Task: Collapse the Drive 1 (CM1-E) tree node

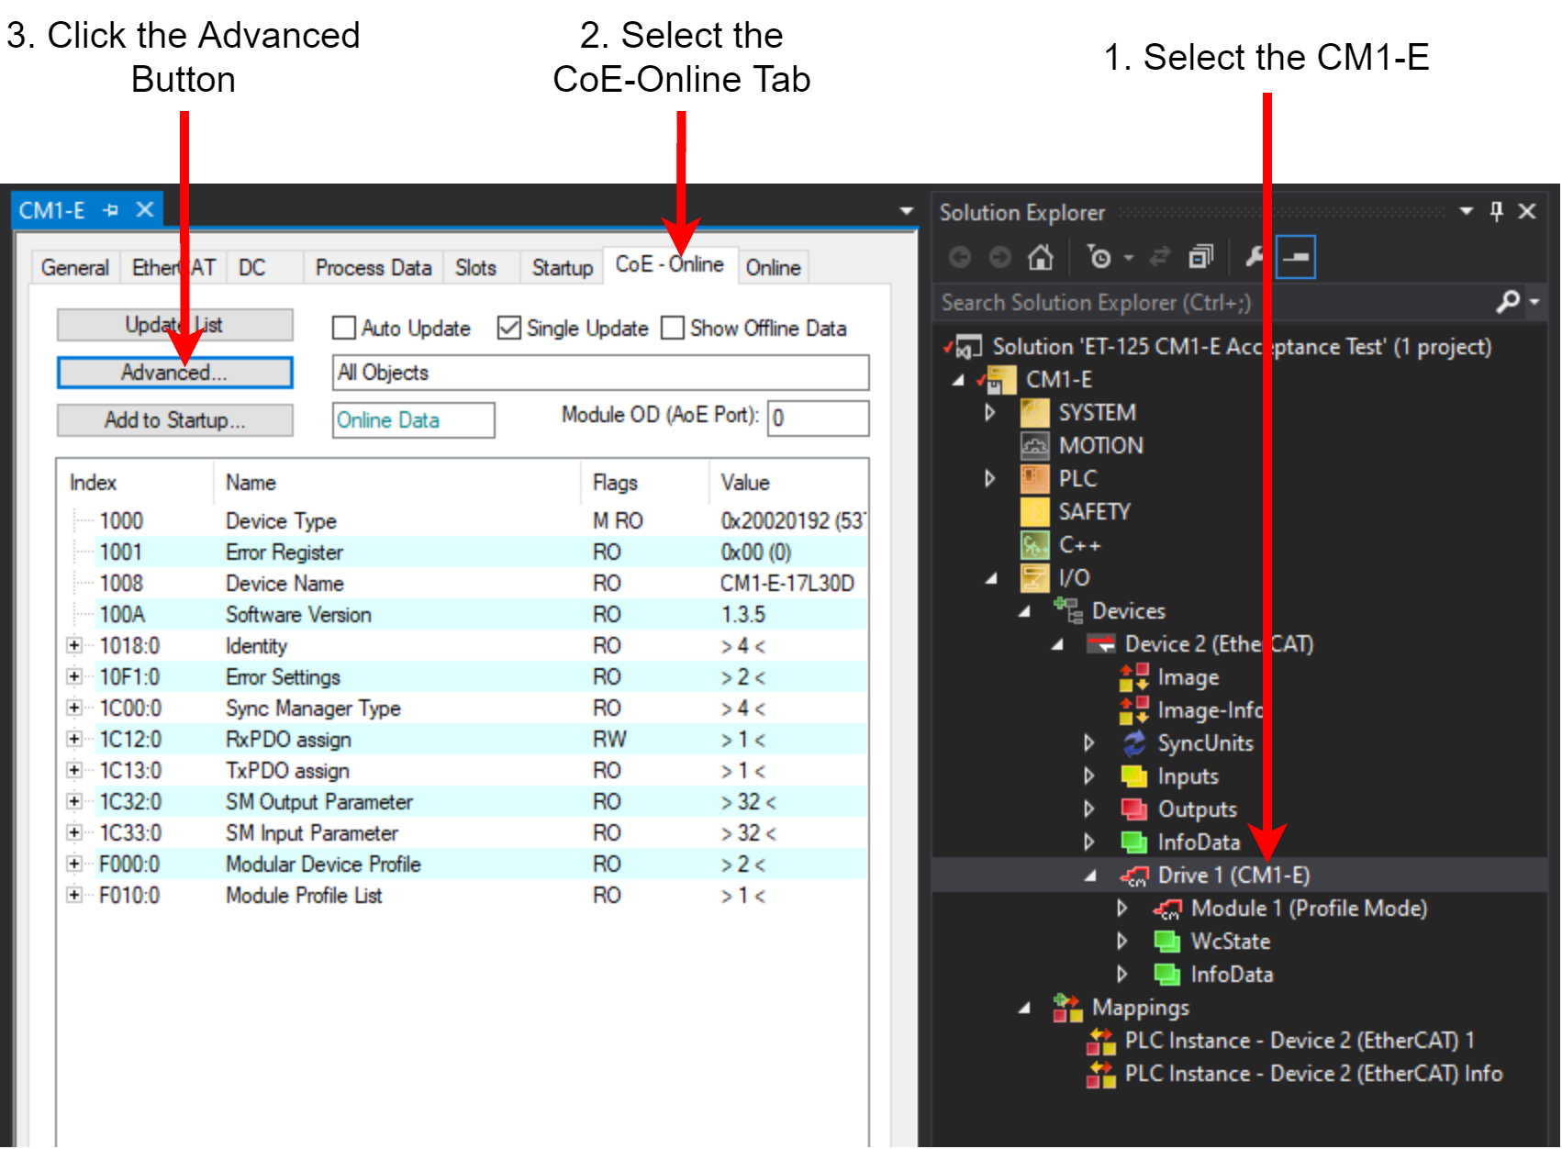Action: [x=1089, y=876]
